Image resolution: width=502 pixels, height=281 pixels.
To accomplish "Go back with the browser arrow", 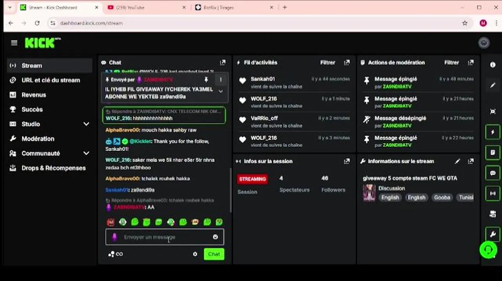I will coord(11,23).
